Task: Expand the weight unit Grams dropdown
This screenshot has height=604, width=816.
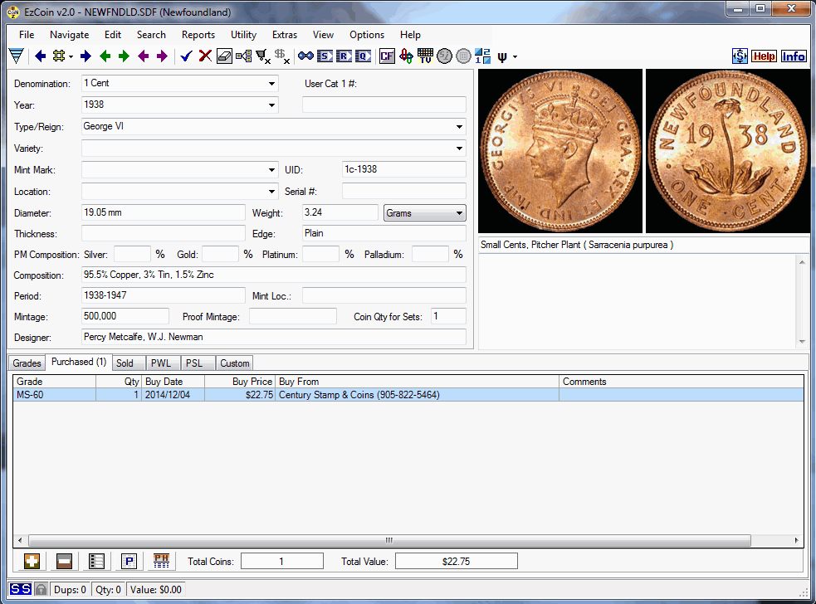Action: (x=459, y=213)
